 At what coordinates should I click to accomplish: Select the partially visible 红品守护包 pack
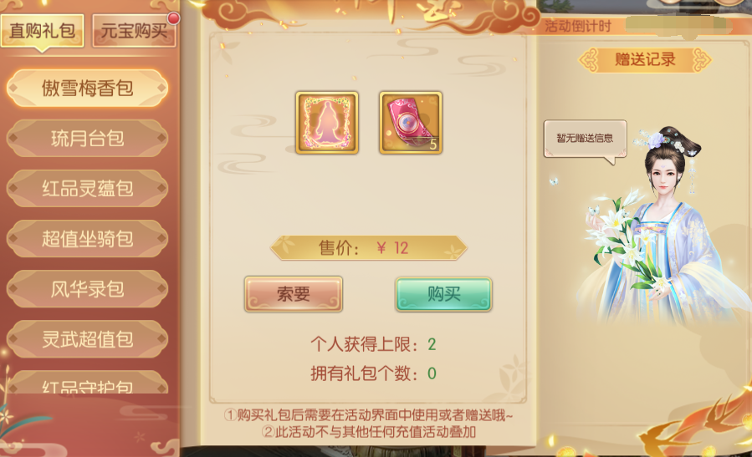87,383
